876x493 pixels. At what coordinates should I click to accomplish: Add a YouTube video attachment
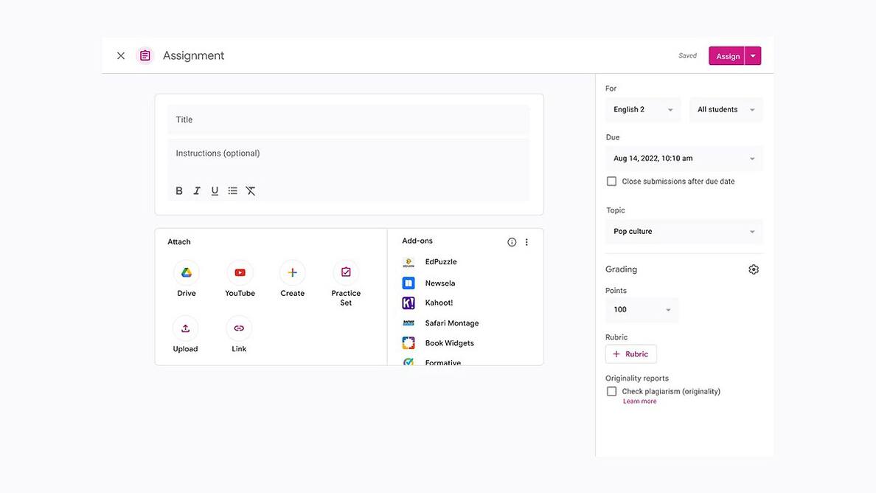click(x=240, y=273)
